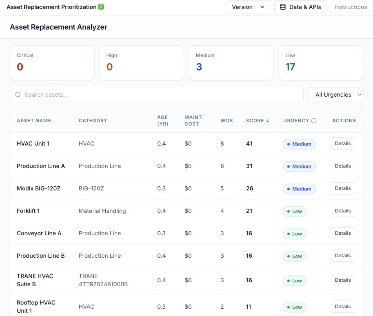
Task: Expand the All Urgencies filter dropdown
Action: (x=336, y=95)
